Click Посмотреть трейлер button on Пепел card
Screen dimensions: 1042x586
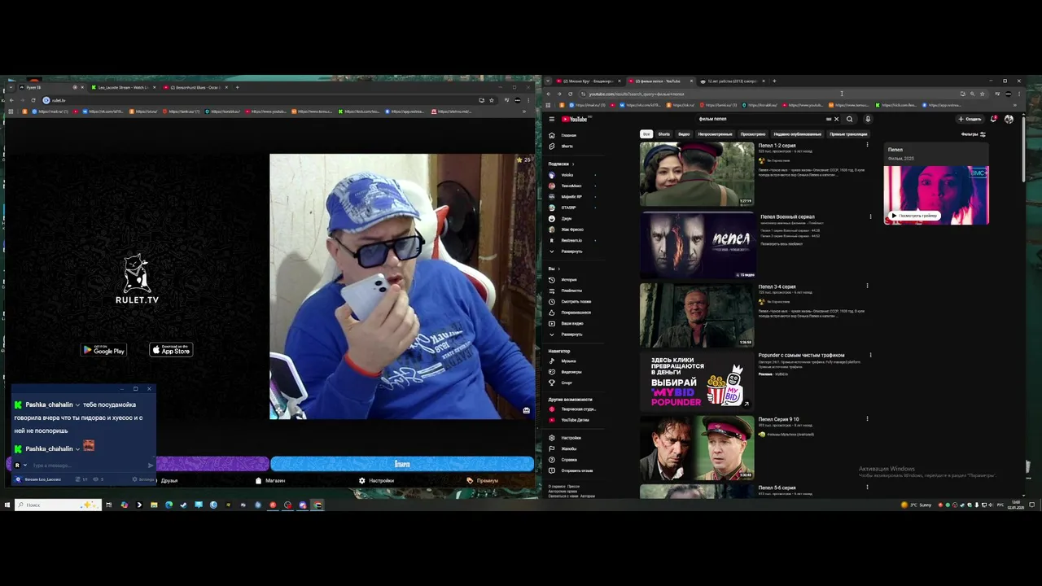[x=914, y=216]
